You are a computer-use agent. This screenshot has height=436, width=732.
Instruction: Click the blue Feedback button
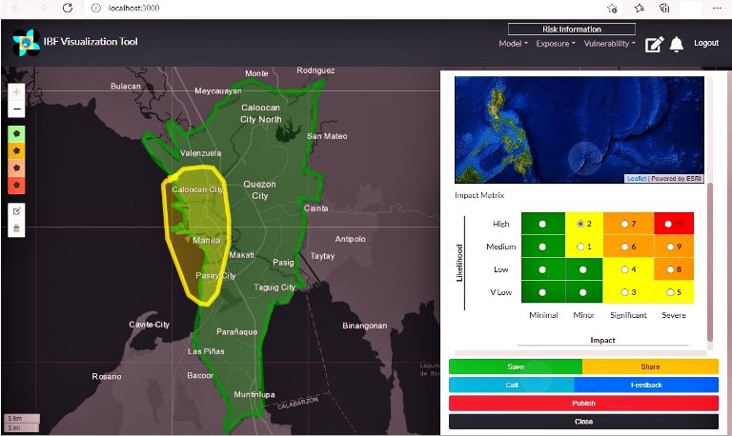(x=646, y=385)
